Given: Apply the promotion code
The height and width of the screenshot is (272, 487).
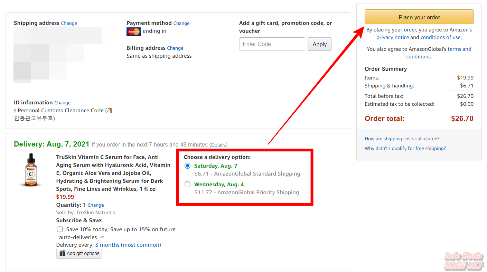Looking at the screenshot, I should point(319,44).
